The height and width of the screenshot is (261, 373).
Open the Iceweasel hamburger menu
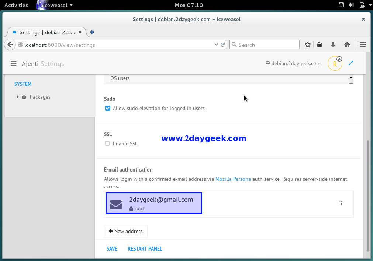(x=363, y=45)
